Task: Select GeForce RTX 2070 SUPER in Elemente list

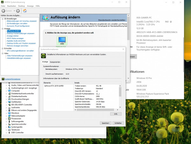Action: (x=54, y=86)
